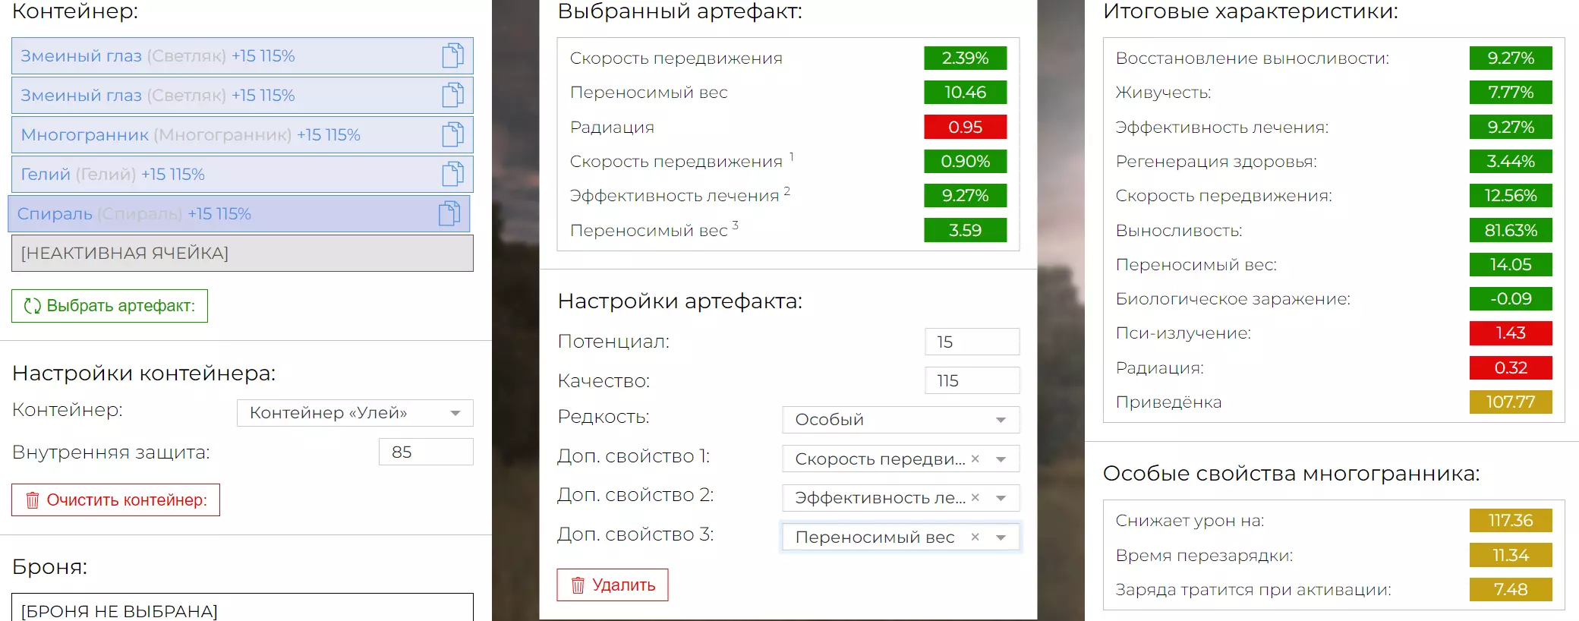Clear the Доп. свойство 1 selection
The width and height of the screenshot is (1579, 621).
pos(975,459)
